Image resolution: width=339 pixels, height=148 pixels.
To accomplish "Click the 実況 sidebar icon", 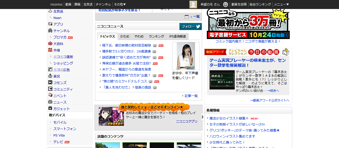I will click(x=50, y=76).
